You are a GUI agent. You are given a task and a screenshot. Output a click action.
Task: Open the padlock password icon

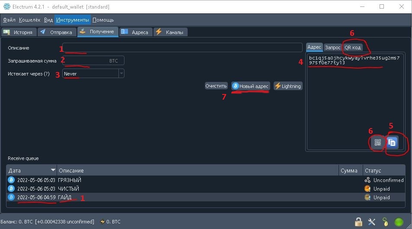tap(358, 222)
